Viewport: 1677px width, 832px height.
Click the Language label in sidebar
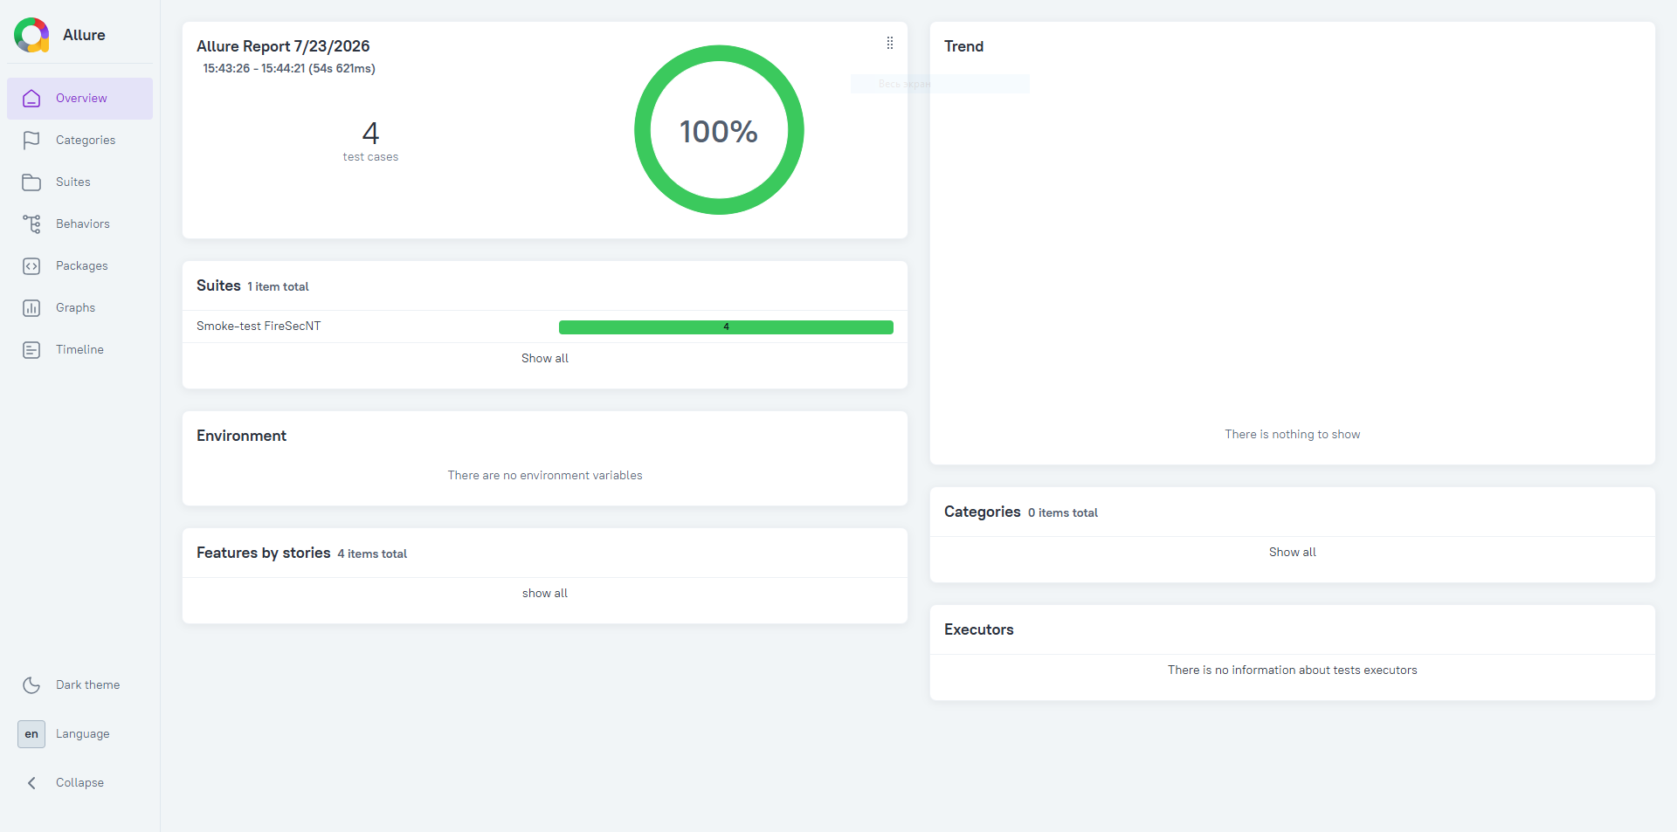(83, 734)
